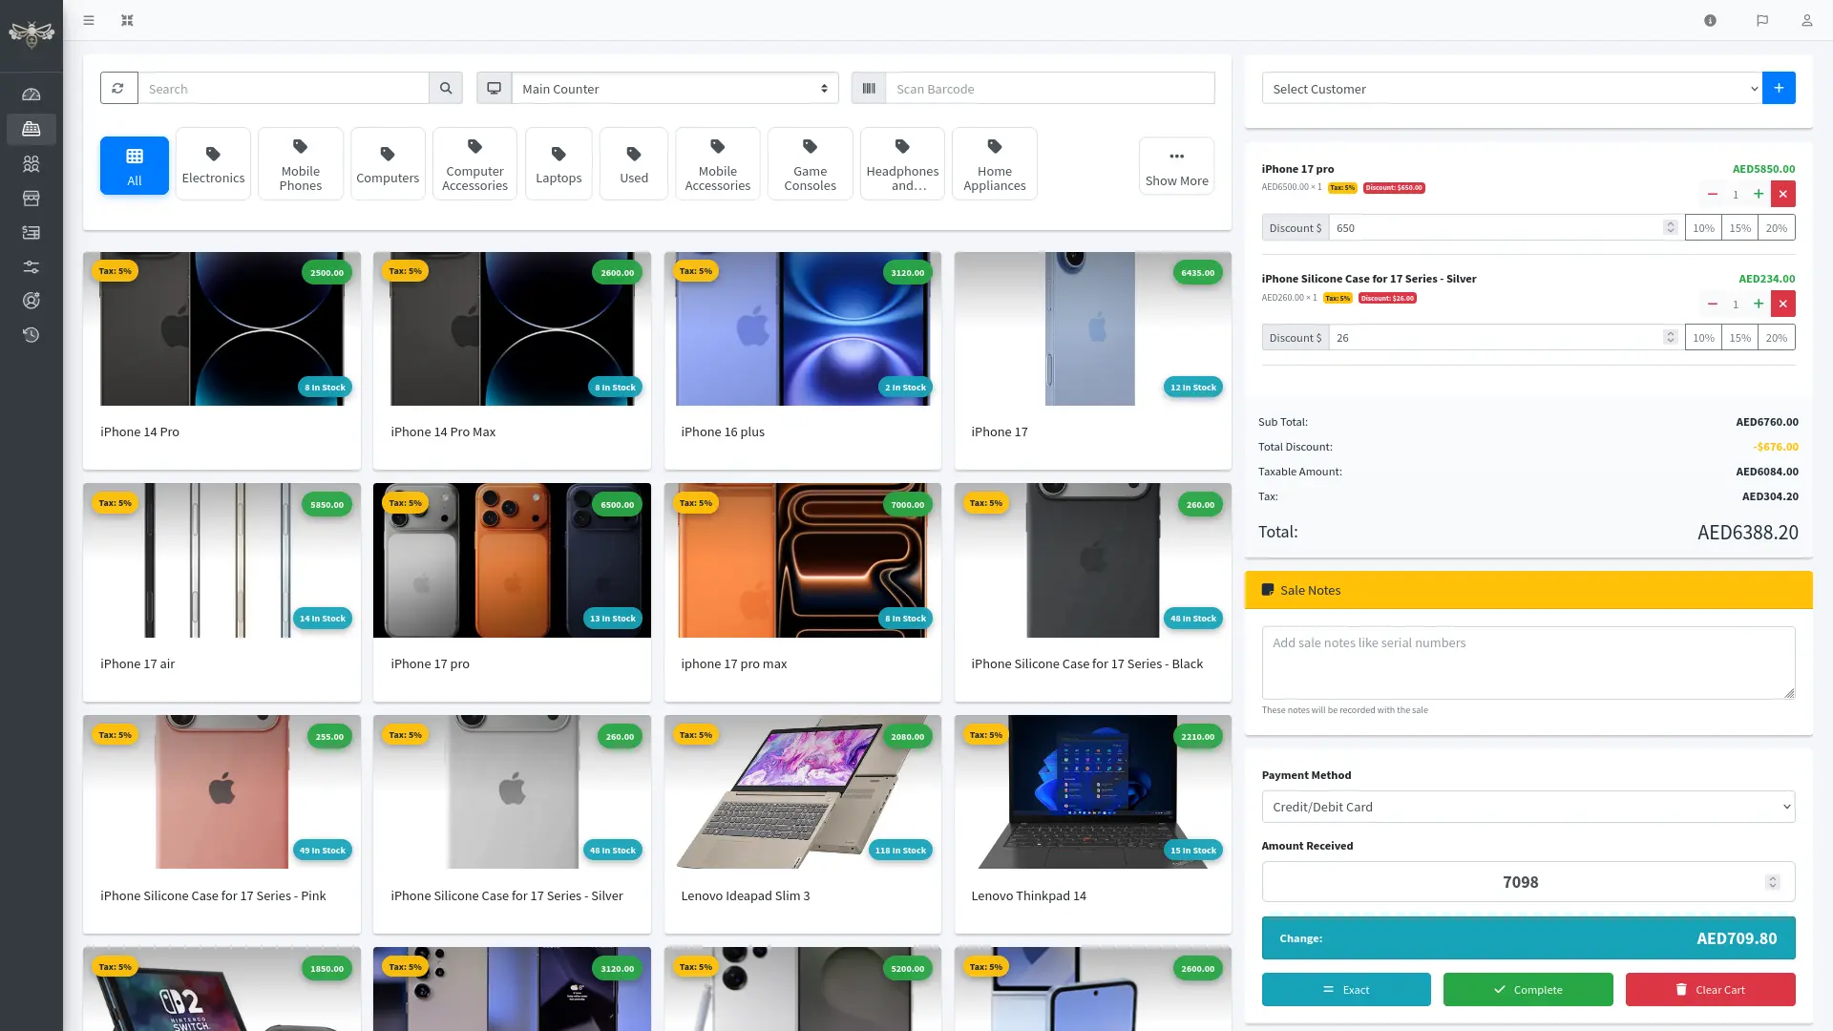Click the refresh products icon beside Search
Screen dimensions: 1833x1031
[118, 89]
